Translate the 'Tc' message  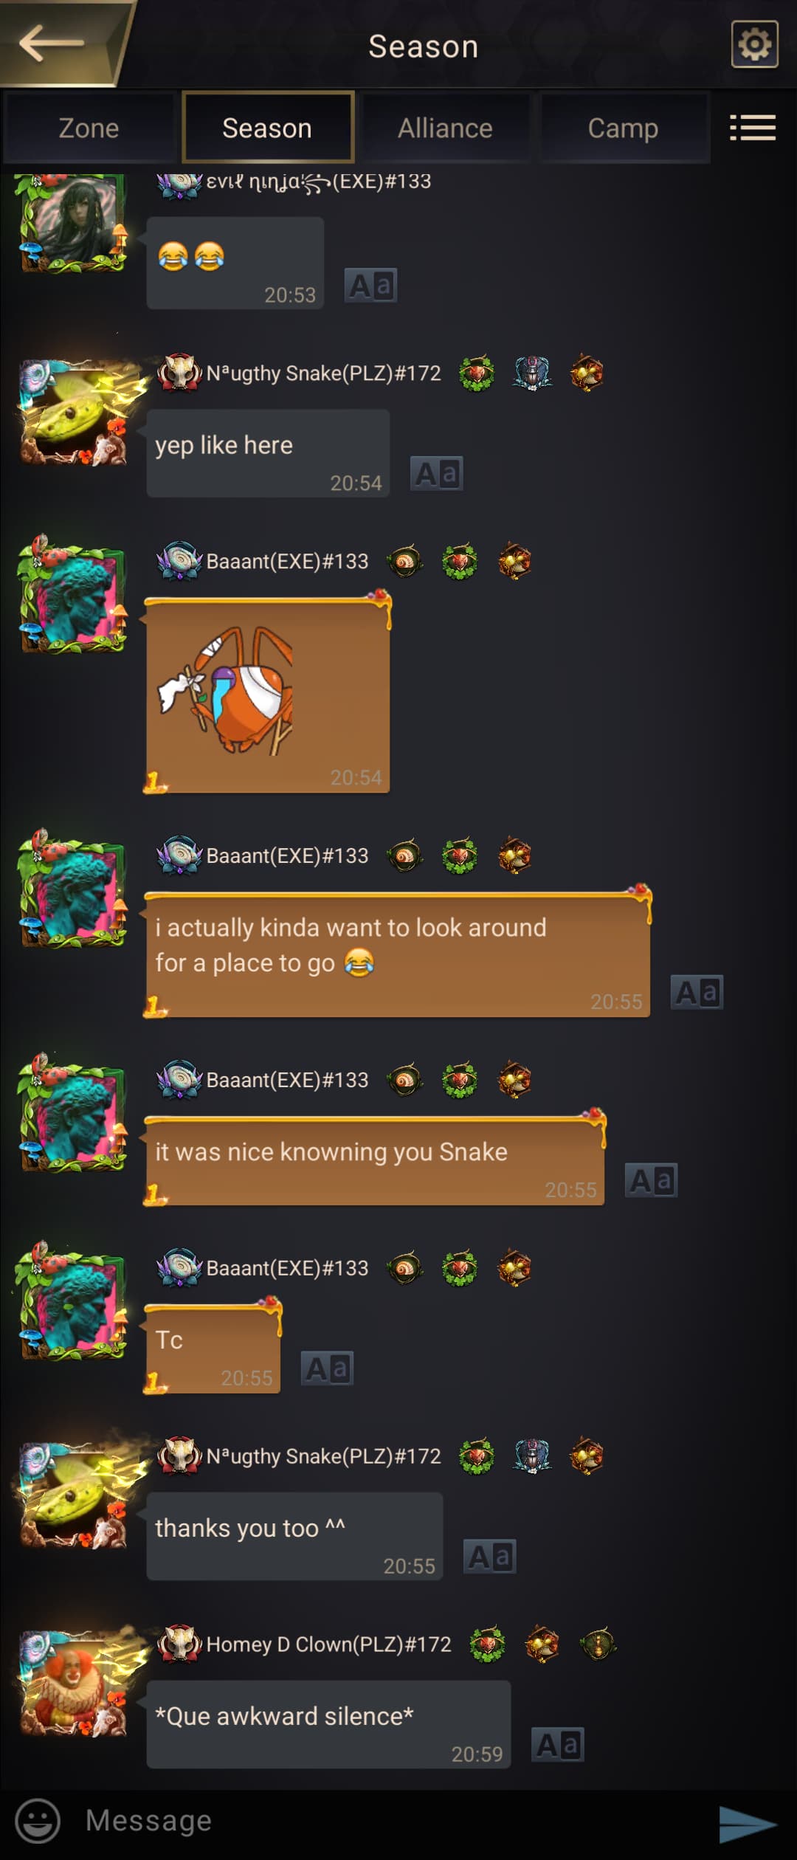(x=327, y=1368)
